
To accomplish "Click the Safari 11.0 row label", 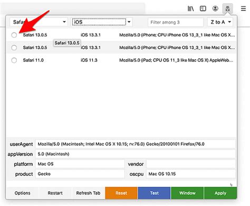I will [x=33, y=60].
